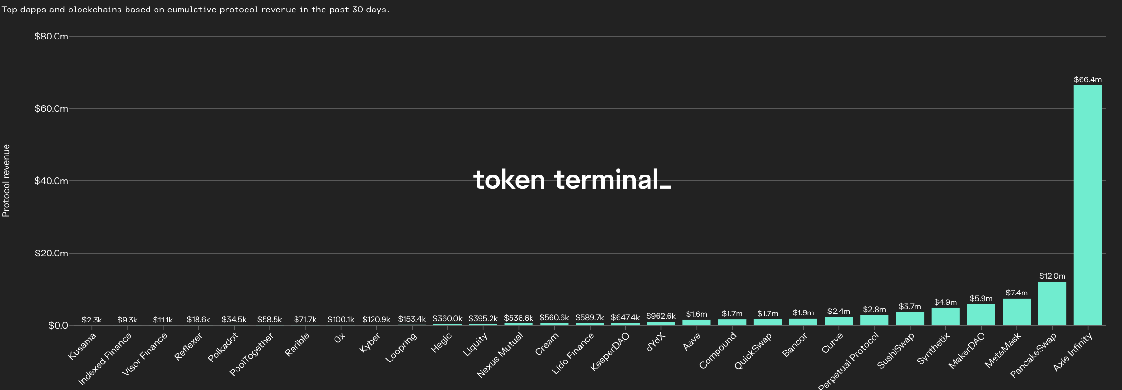Click the $80.0m y-axis tick label

(x=51, y=37)
